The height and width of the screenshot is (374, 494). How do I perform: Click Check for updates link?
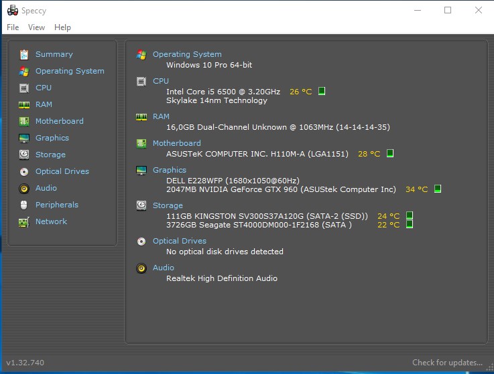pos(447,363)
